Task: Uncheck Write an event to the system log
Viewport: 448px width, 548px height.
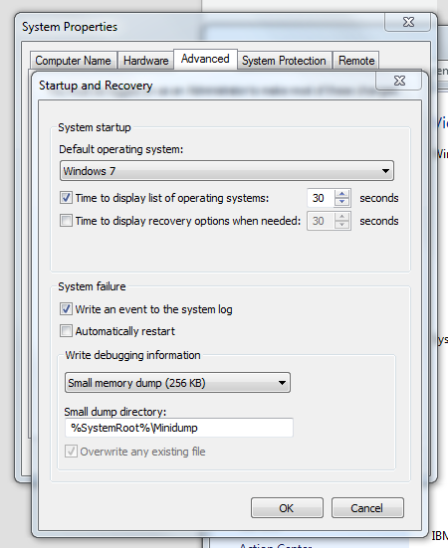Action: coord(66,309)
